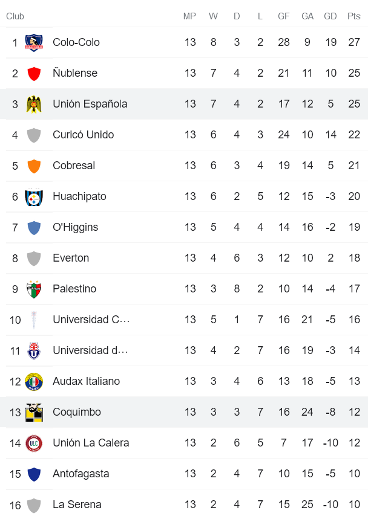Click the Huachipato badge icon
Image resolution: width=368 pixels, height=522 pixels.
34,196
